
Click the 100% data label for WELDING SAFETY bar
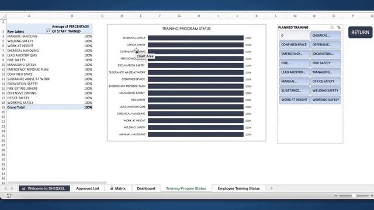(248, 128)
